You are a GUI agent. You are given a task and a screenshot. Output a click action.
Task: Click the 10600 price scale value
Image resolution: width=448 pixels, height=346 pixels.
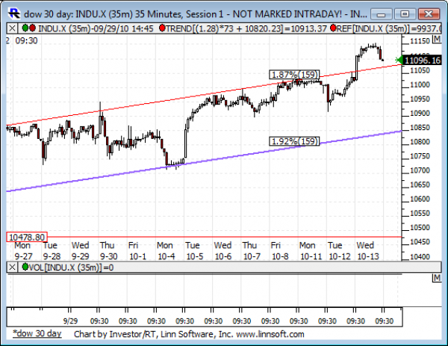click(420, 199)
